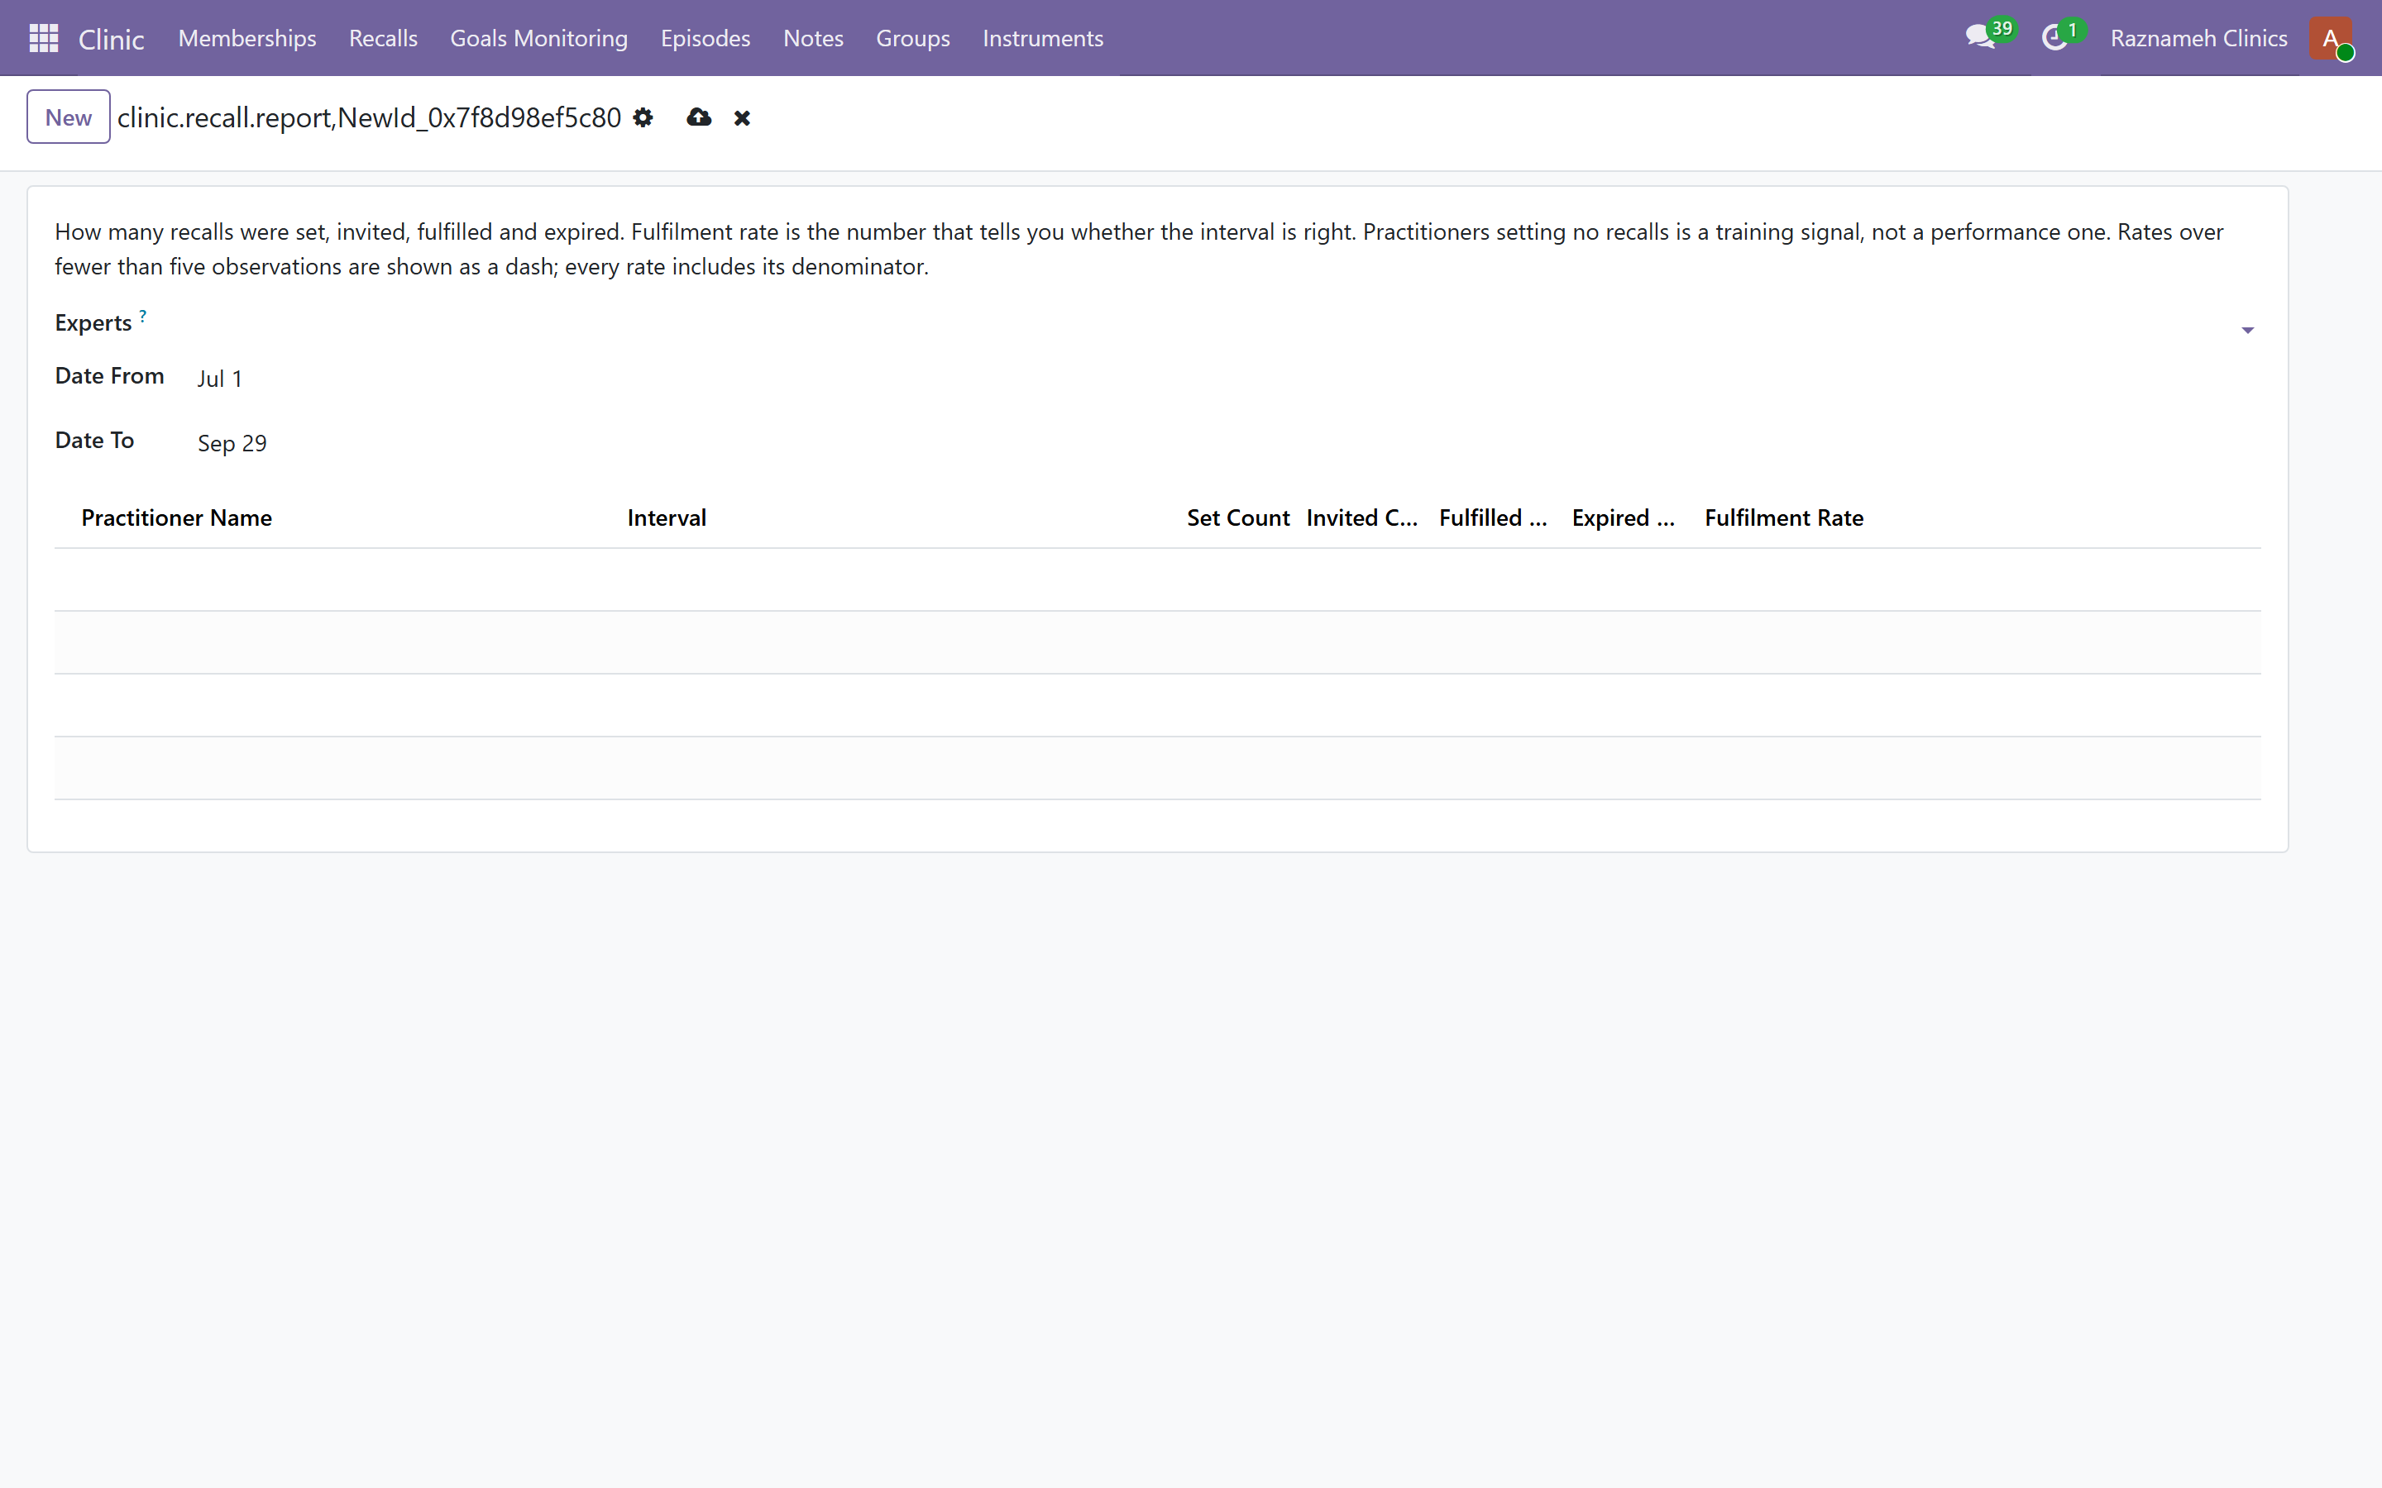Click the clinic.recall.report record title
The width and height of the screenshot is (2382, 1488).
[x=369, y=118]
